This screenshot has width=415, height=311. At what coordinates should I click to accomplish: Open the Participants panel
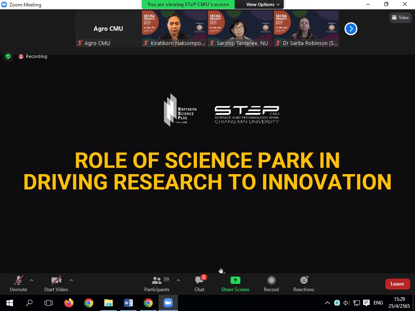point(157,284)
